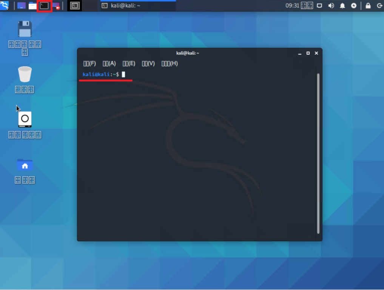Open the terminal (H) Help menu
Screen dimensions: 384x290
pos(170,64)
